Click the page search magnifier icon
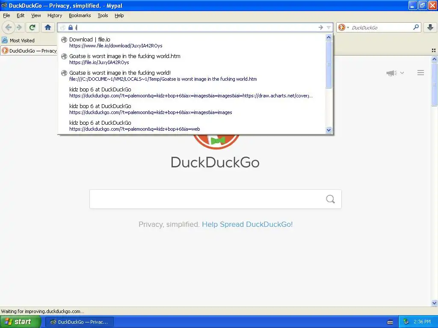The height and width of the screenshot is (328, 438). pos(331,199)
